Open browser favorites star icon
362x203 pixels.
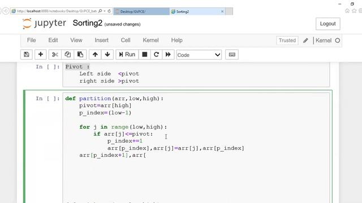354,11
